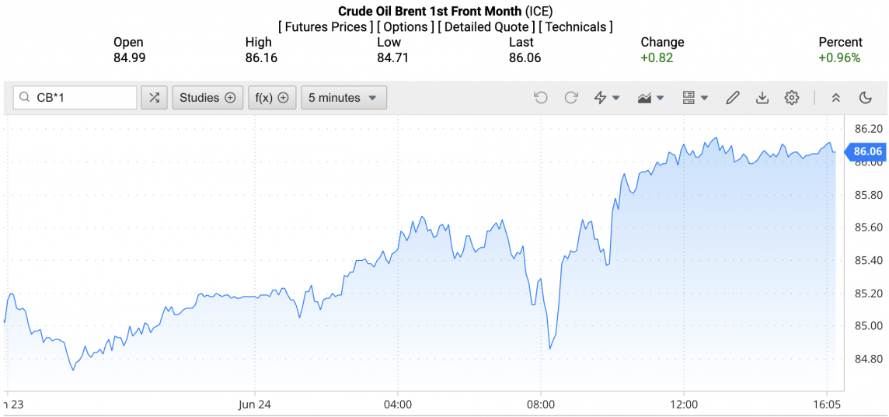Add a study with Studies button
Image resolution: width=889 pixels, height=417 pixels.
tap(207, 98)
